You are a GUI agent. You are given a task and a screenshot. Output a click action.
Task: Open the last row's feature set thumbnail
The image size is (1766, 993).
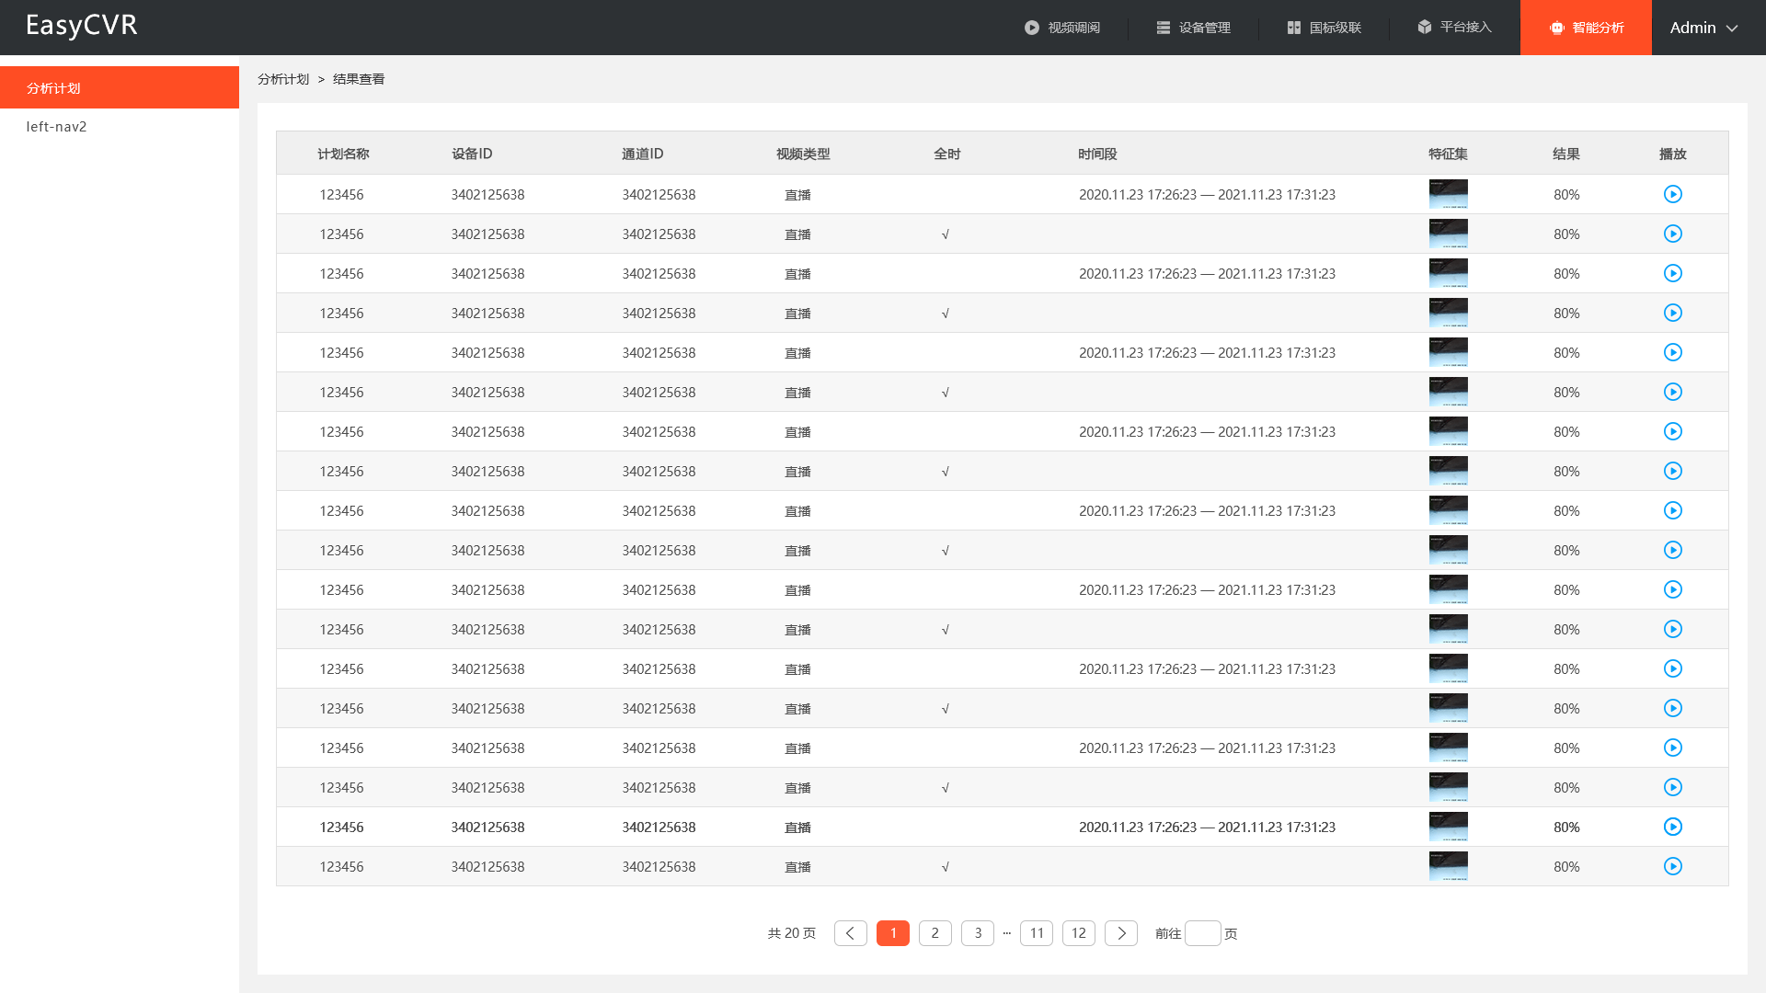pos(1448,866)
